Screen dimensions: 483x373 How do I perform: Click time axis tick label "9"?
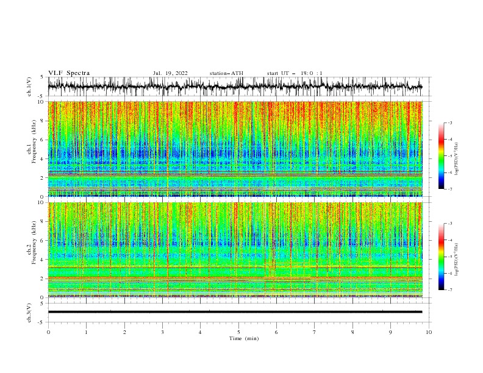(x=390, y=332)
